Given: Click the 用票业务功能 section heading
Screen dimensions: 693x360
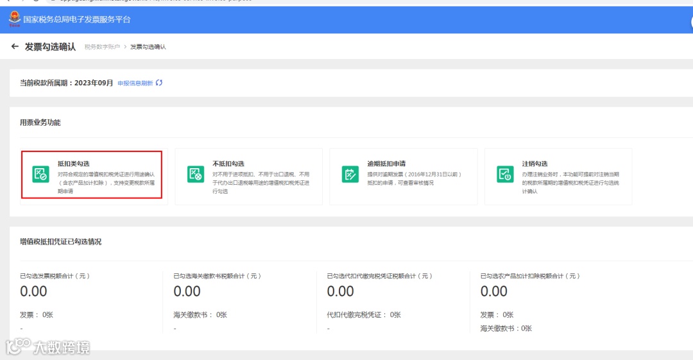Looking at the screenshot, I should [x=40, y=123].
